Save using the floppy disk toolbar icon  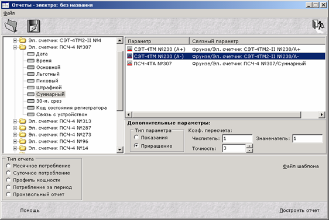click(33, 26)
